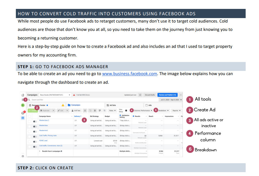Click the Home icon in Ads Manager sidebar

pyautogui.click(x=23, y=95)
